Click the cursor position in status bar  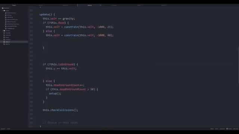point(8,129)
